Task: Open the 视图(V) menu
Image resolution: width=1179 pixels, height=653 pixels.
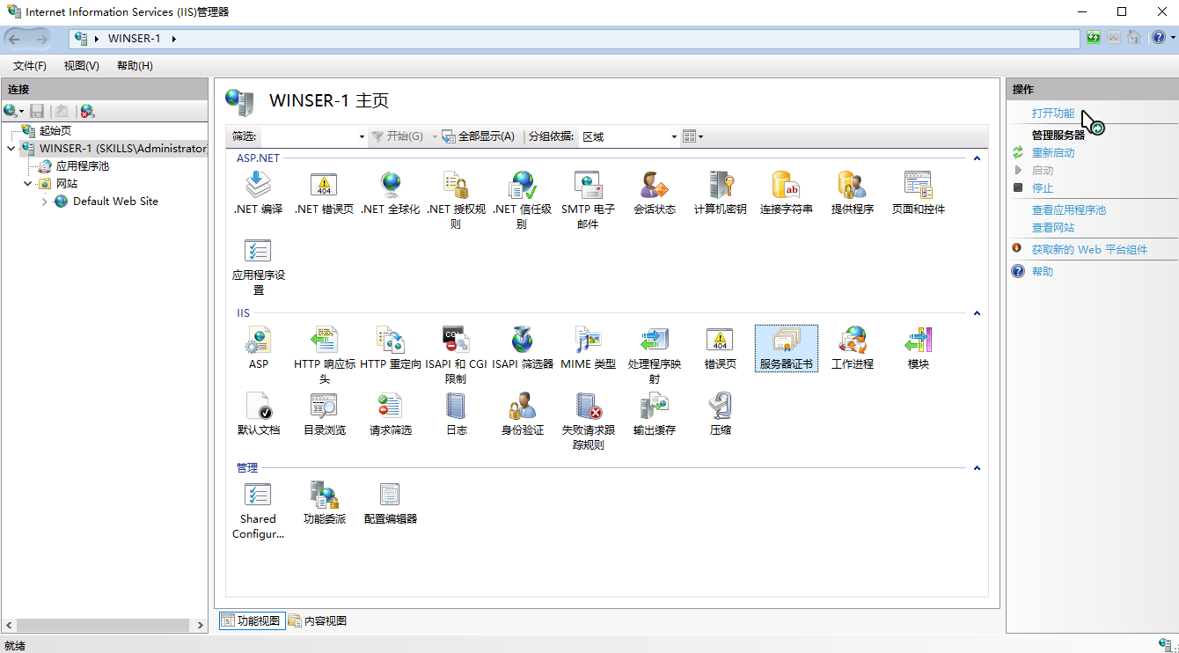Action: click(x=81, y=66)
